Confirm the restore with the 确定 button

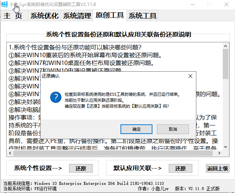point(136,129)
